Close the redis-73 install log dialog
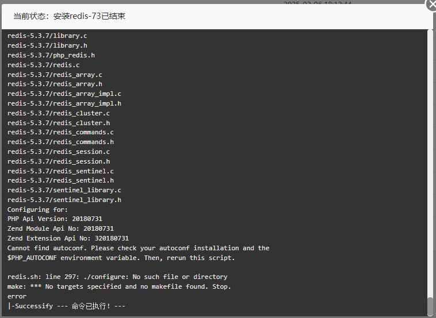Screen dimensions: 436x318 tap(431, 5)
